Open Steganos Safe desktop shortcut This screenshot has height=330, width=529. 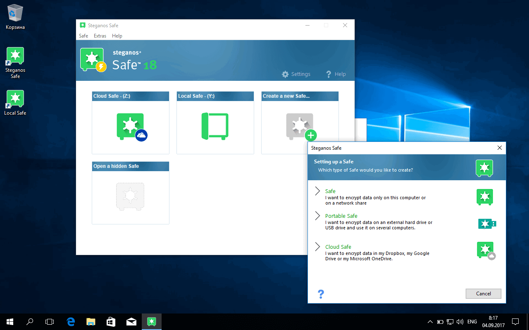(15, 63)
